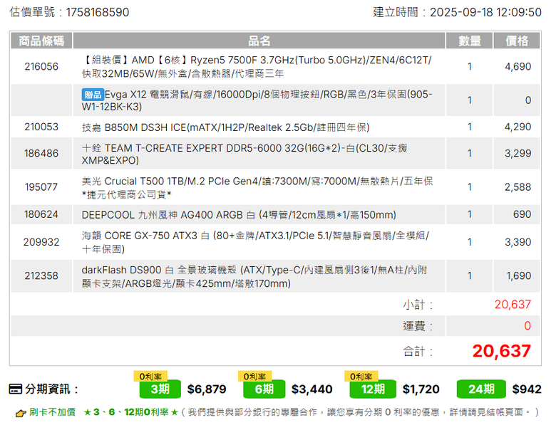The height and width of the screenshot is (425, 556).
Task: Click the 數量 column header
Action: click(x=470, y=41)
